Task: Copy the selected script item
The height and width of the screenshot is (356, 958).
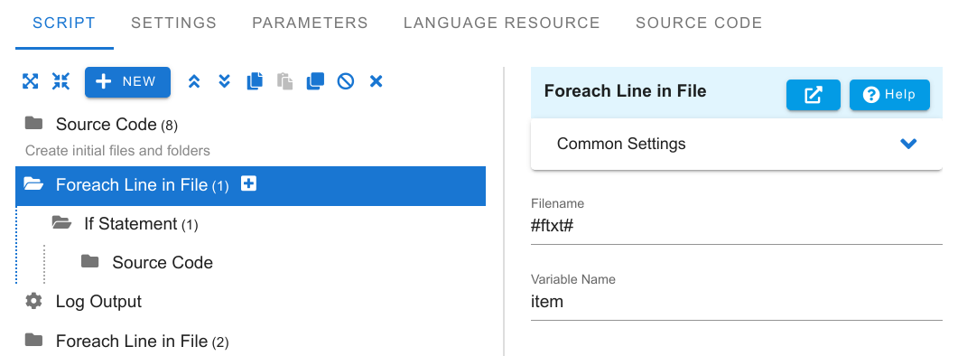Action: (255, 81)
